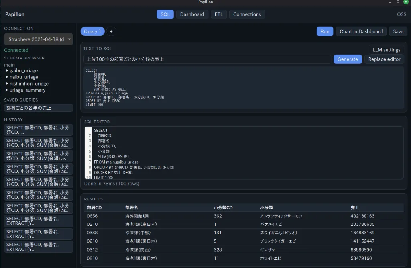
Task: Select the cell ホワイトエビ
Action: [x=271, y=258]
